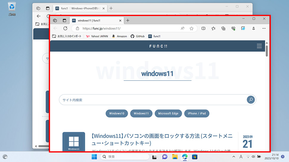Select the windows11 | func!! tab
289x162 pixels.
point(97,20)
